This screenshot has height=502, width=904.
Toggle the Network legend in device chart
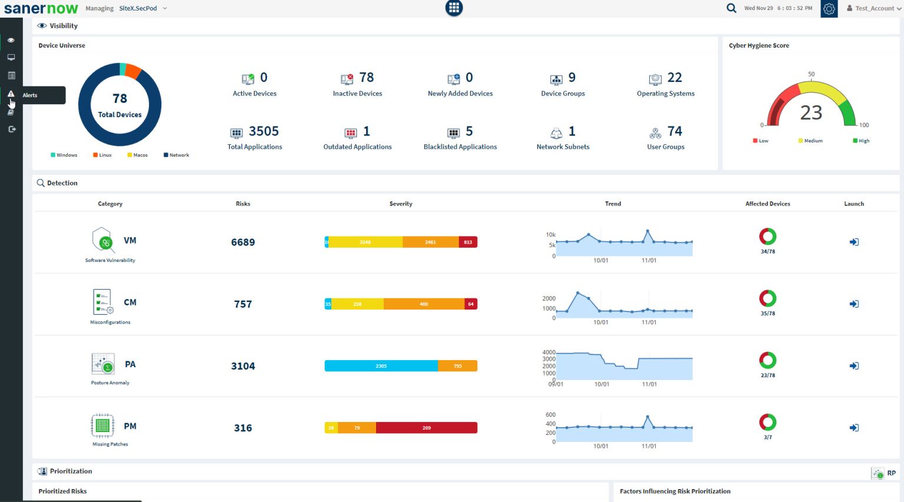pos(177,155)
